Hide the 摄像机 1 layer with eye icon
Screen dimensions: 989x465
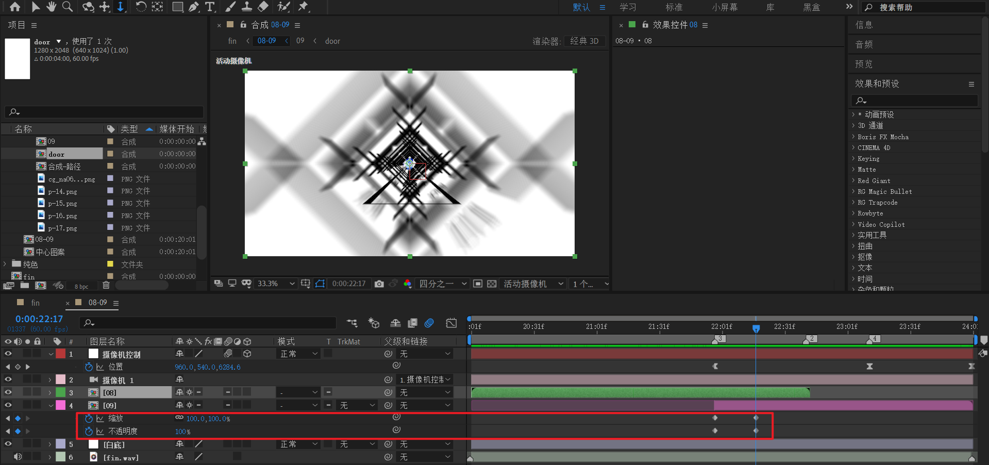[x=8, y=379]
